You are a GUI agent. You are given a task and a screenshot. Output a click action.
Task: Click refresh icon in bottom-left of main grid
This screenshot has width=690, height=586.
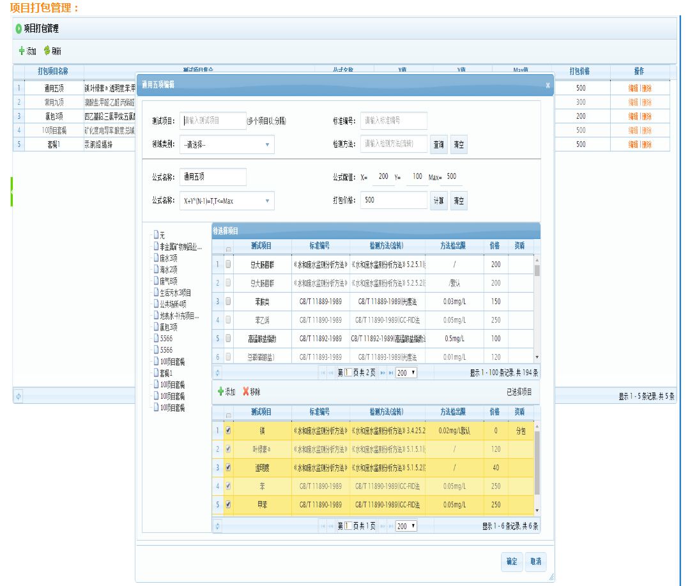pos(19,397)
